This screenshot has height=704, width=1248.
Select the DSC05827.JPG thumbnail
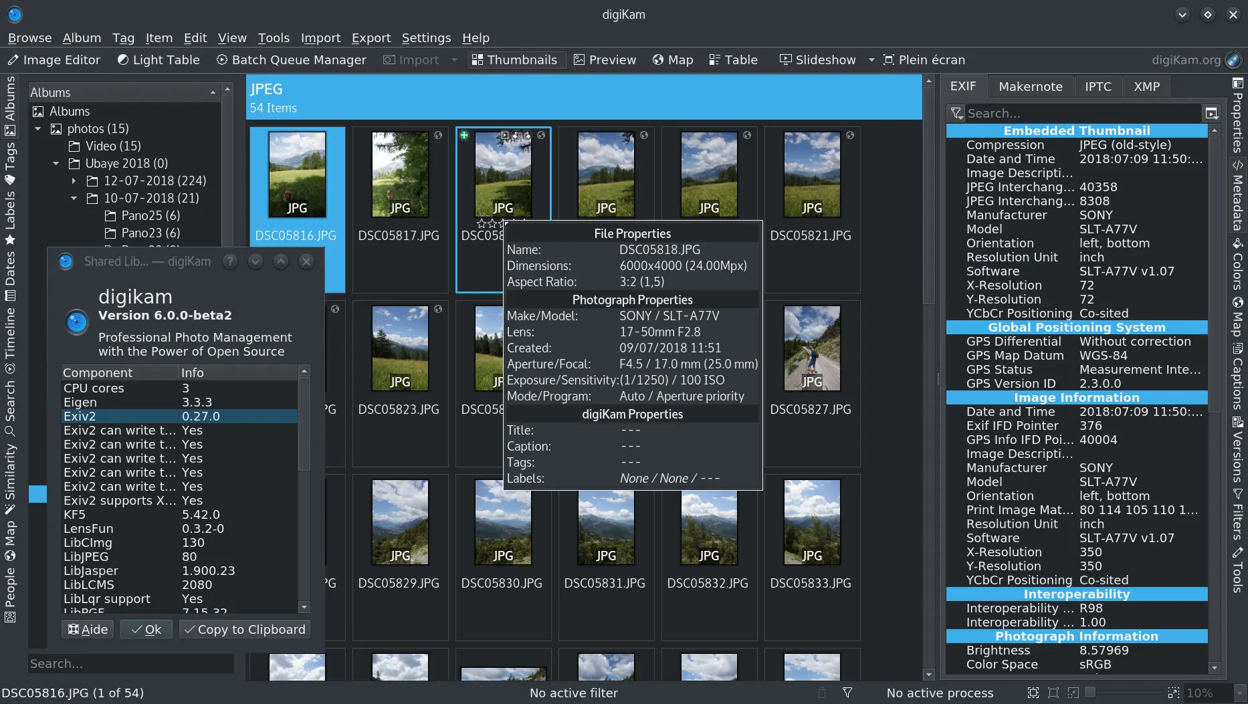pos(811,348)
